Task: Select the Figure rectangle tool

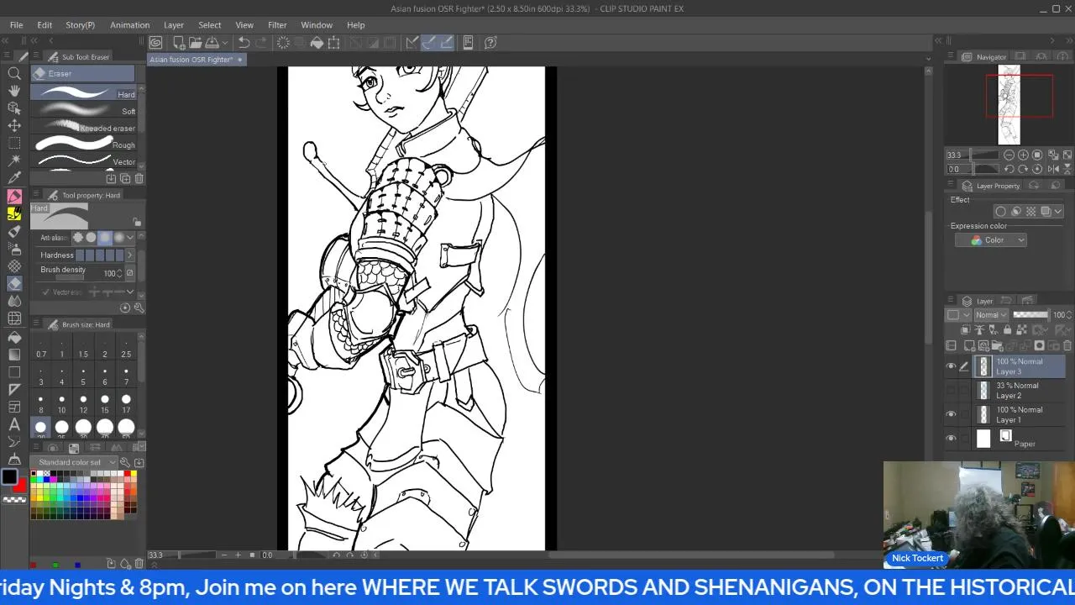Action: click(14, 372)
